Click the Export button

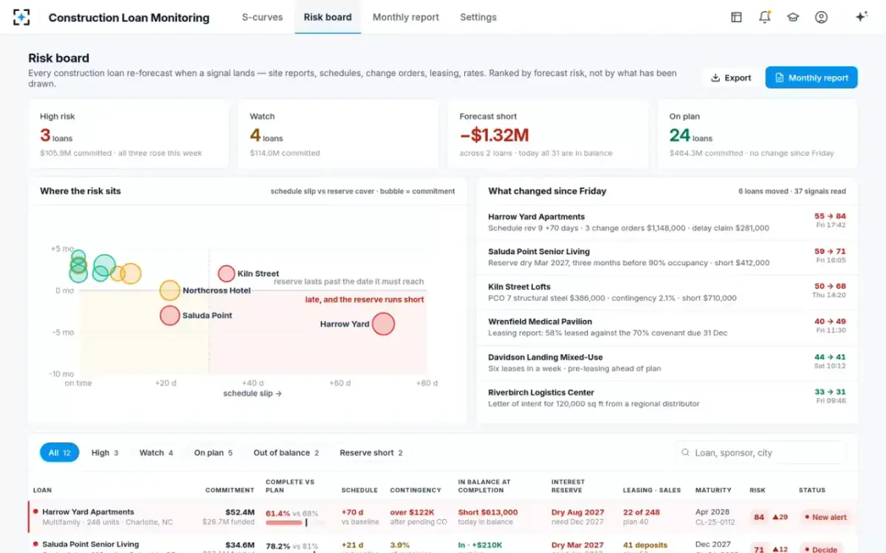[731, 77]
